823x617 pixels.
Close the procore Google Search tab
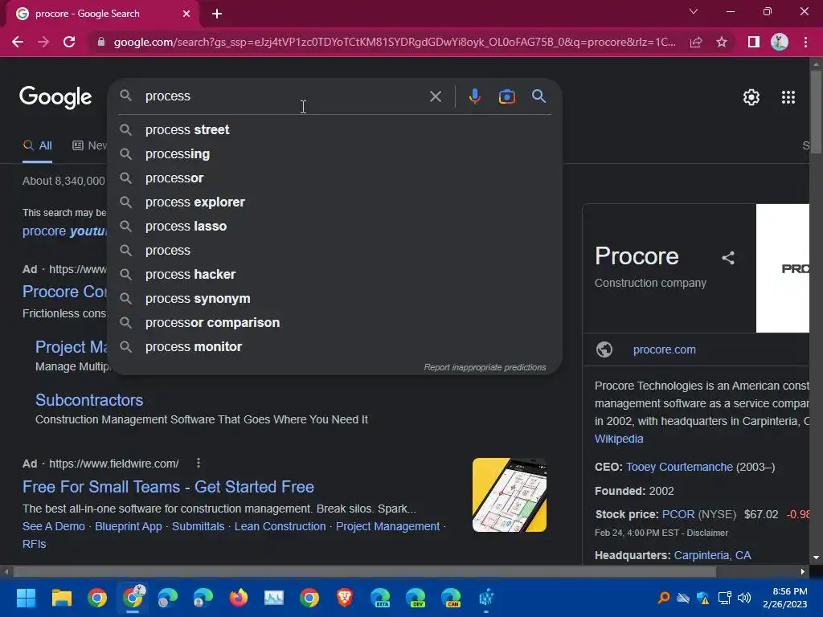[186, 14]
